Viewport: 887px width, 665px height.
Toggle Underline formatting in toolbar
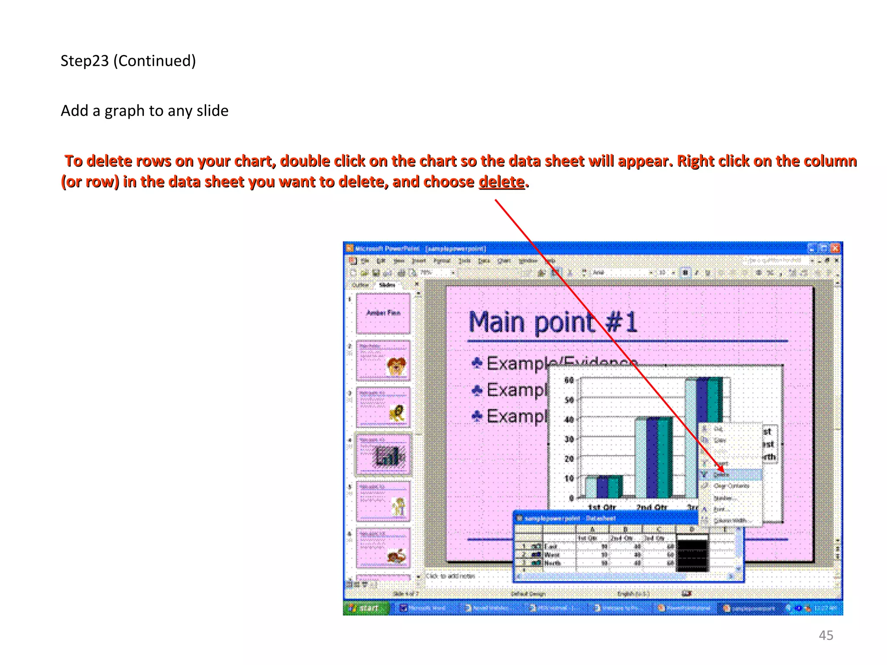coord(708,272)
